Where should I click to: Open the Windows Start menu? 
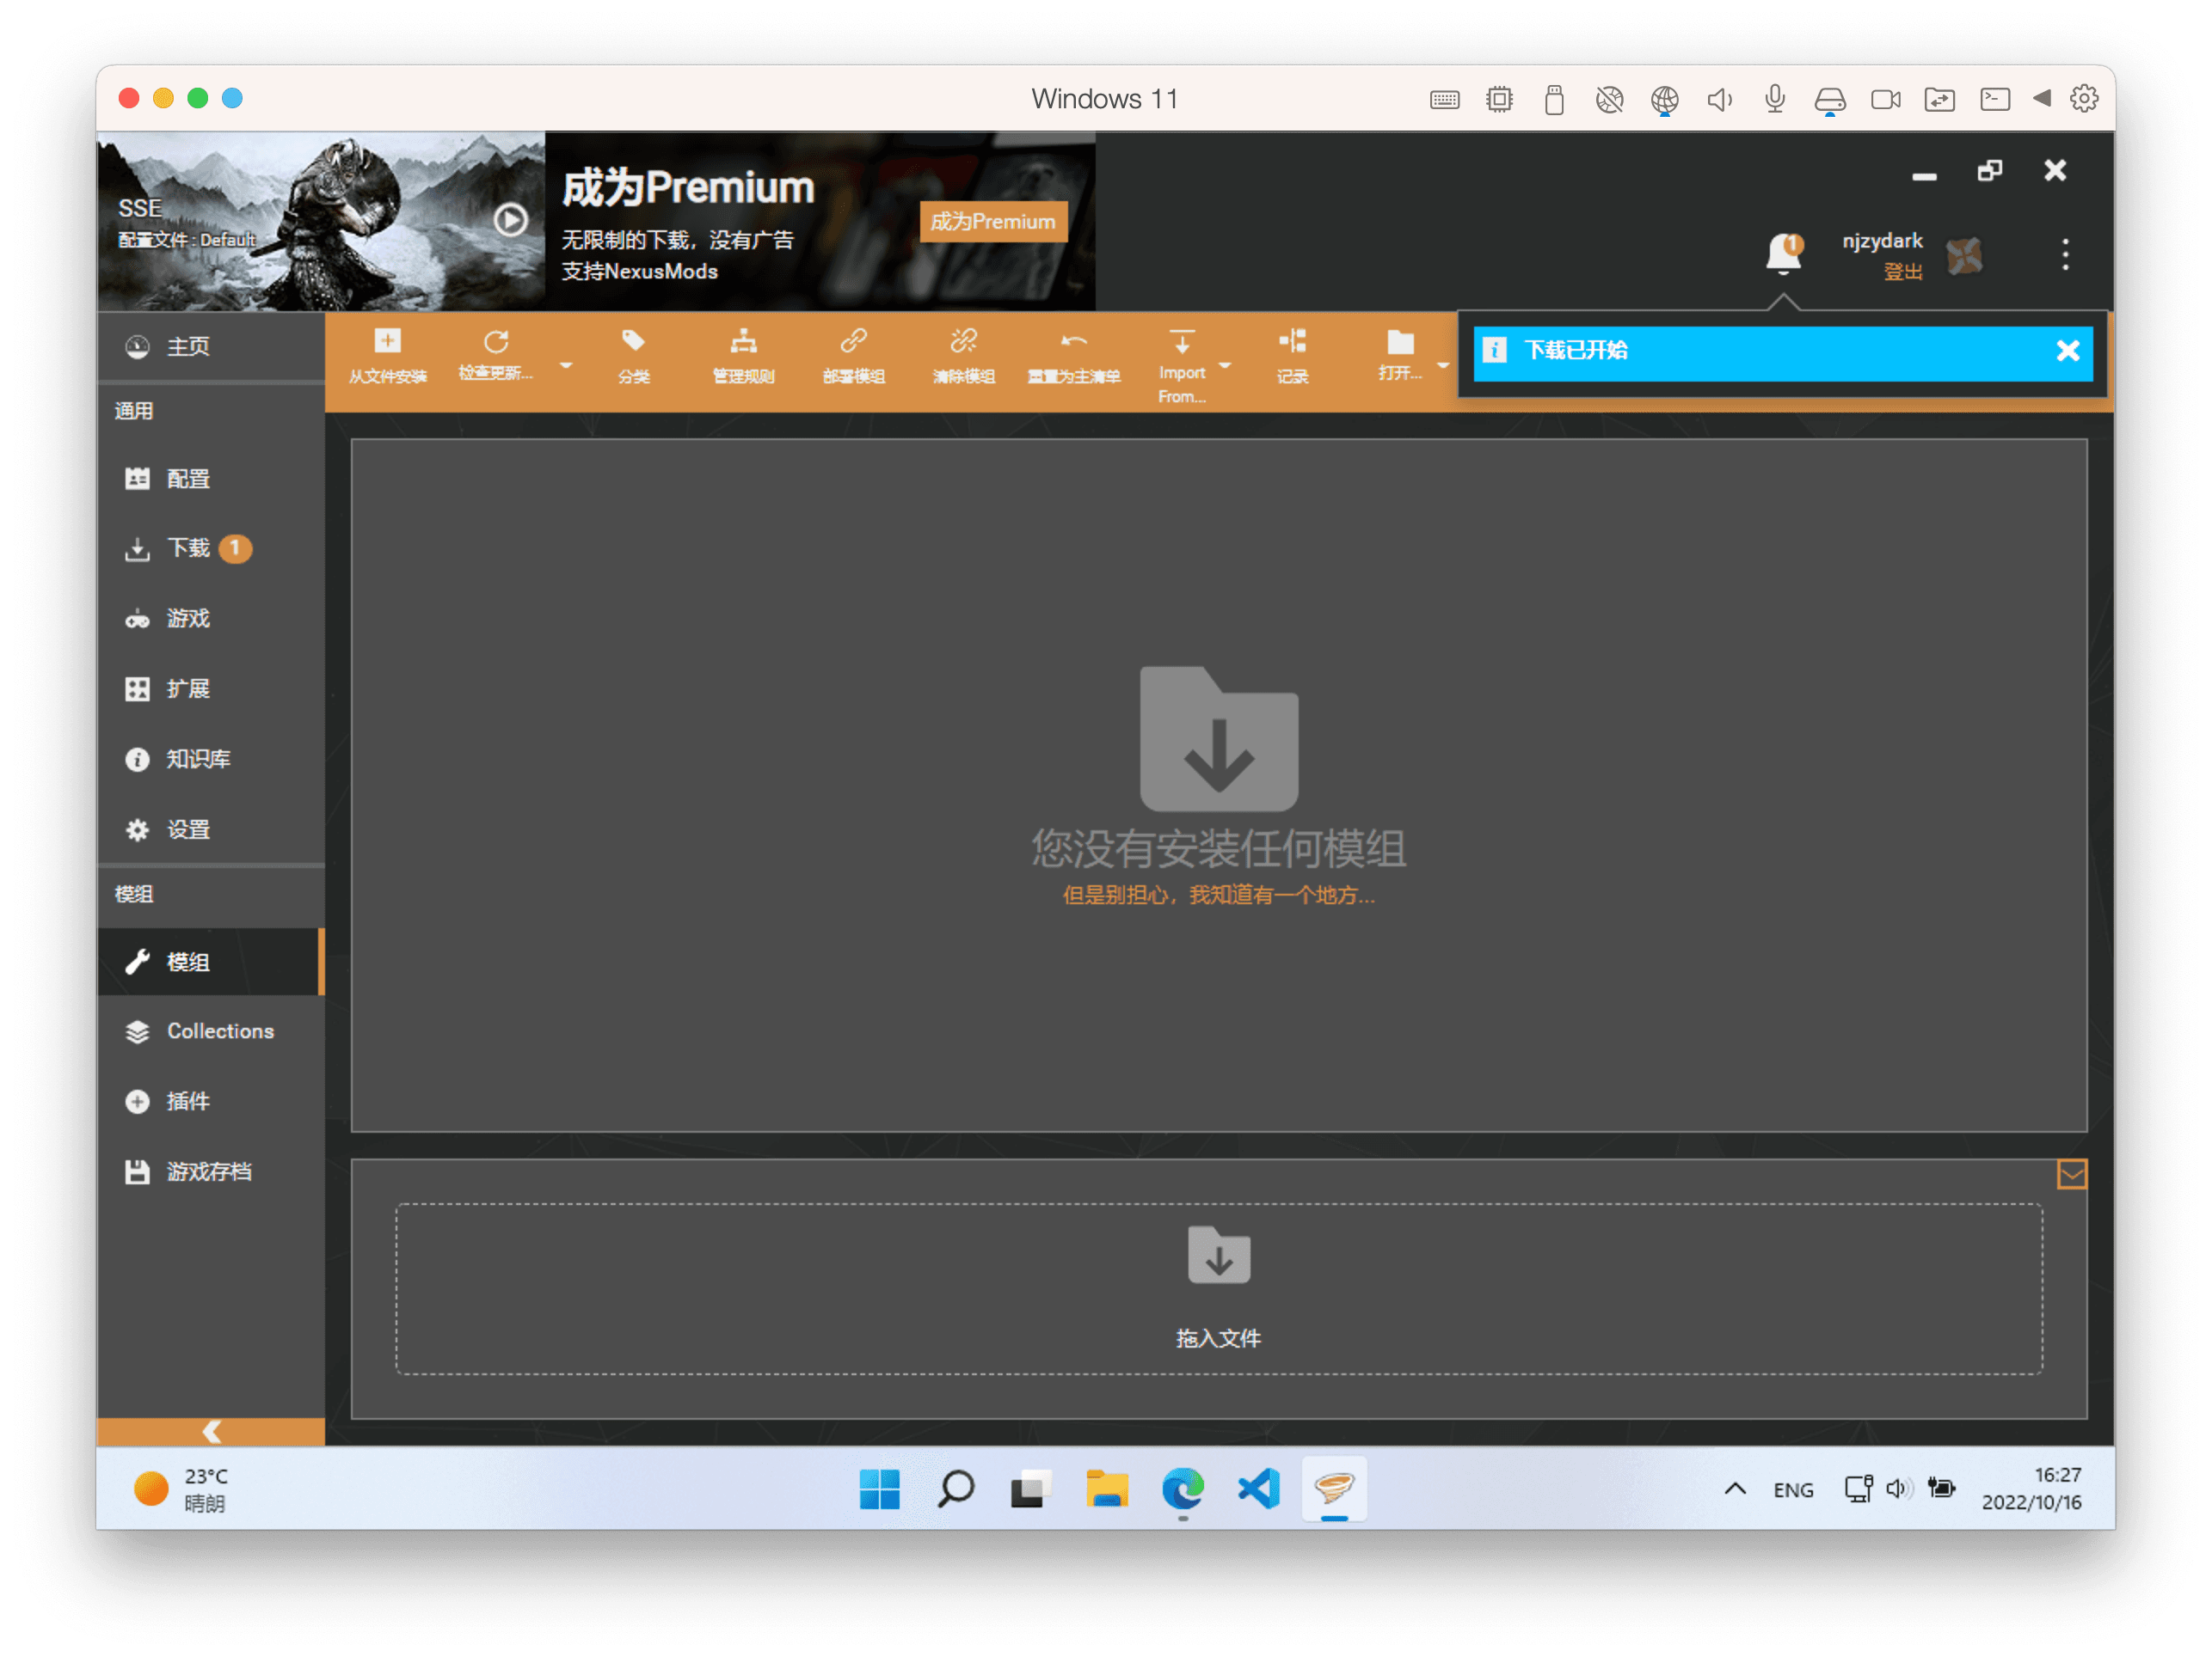coord(880,1489)
